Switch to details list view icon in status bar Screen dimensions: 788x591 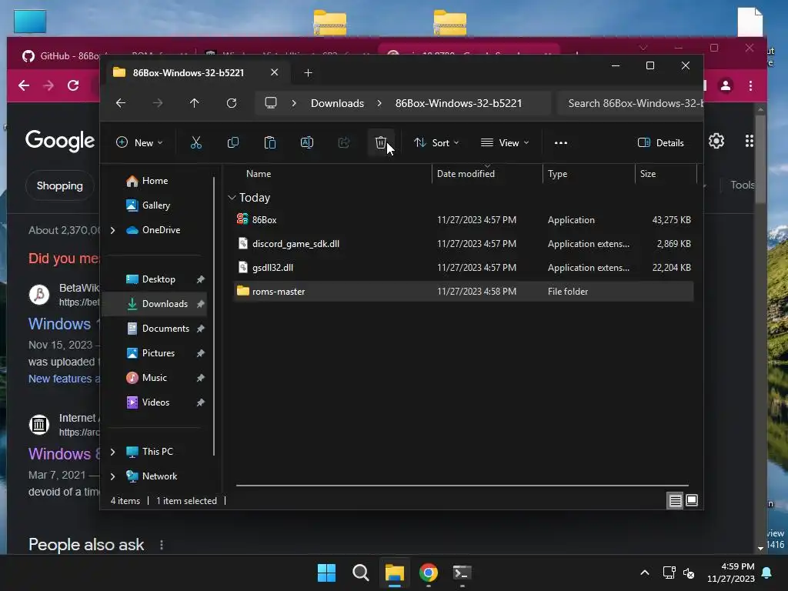tap(675, 500)
